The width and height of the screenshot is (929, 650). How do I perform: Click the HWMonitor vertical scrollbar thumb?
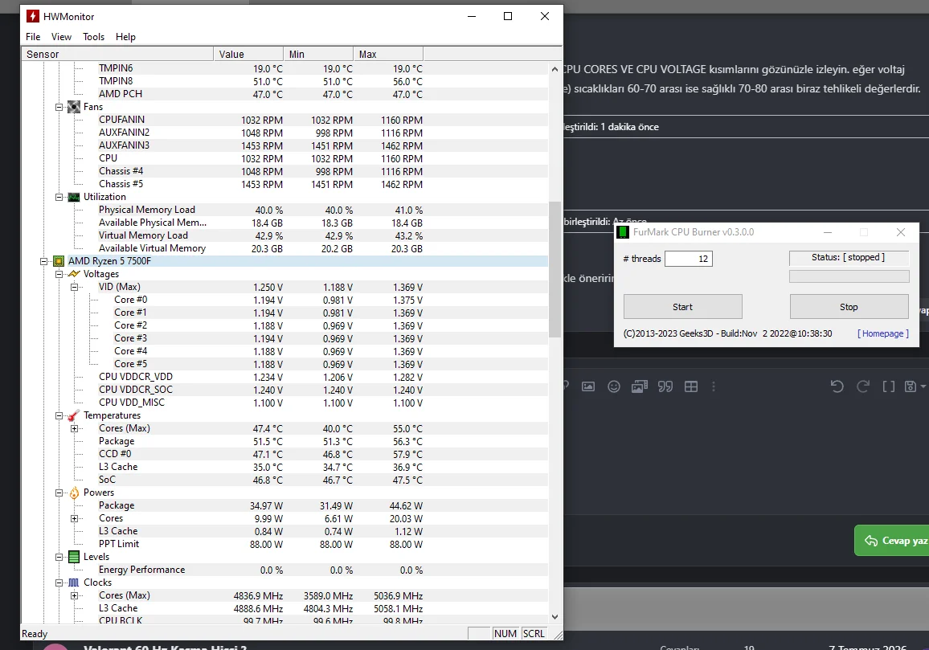(555, 270)
